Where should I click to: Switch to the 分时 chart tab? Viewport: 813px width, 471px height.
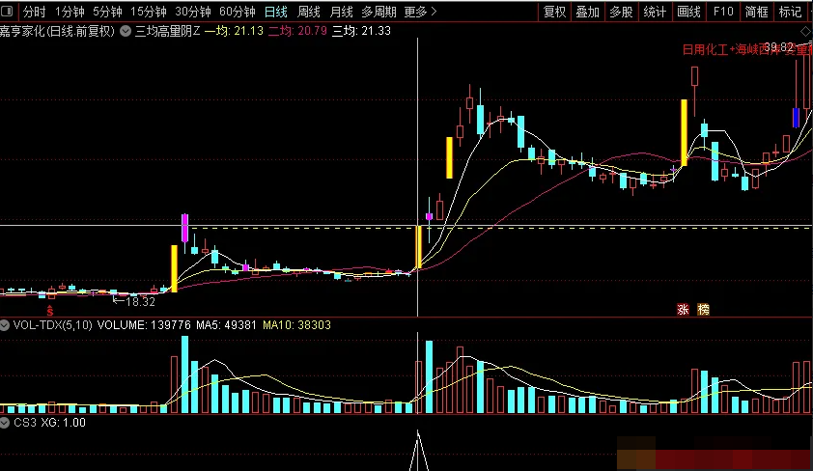[x=35, y=12]
